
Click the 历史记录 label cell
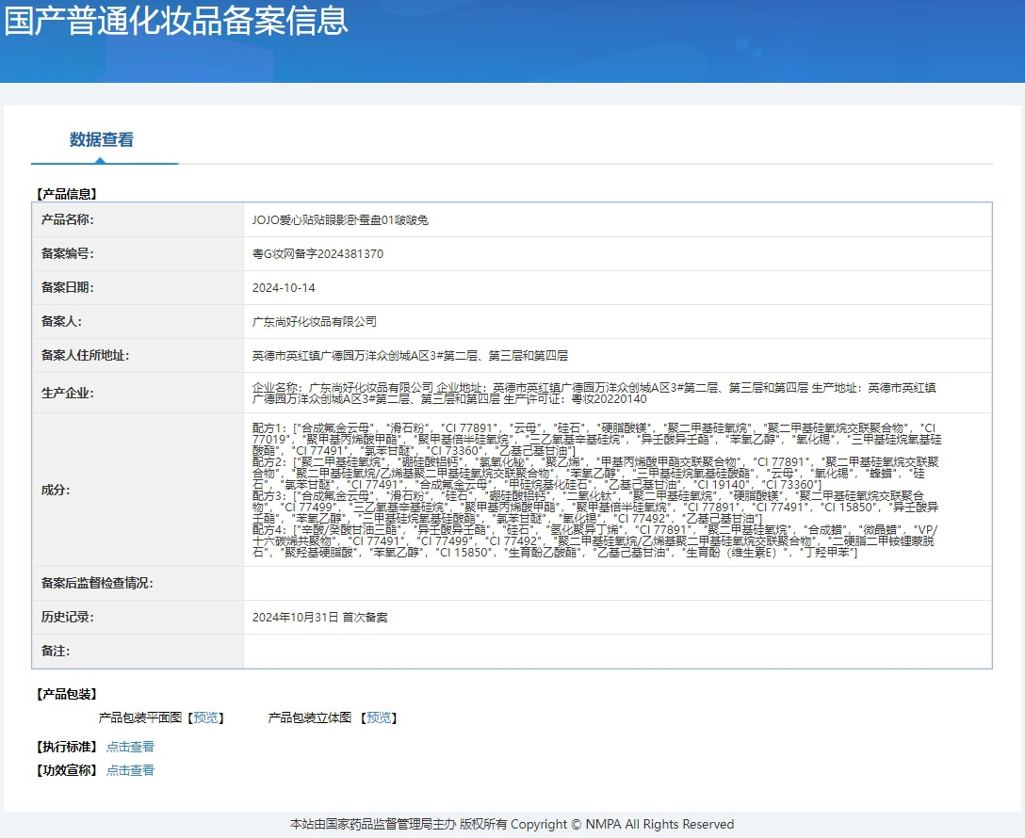tap(138, 618)
